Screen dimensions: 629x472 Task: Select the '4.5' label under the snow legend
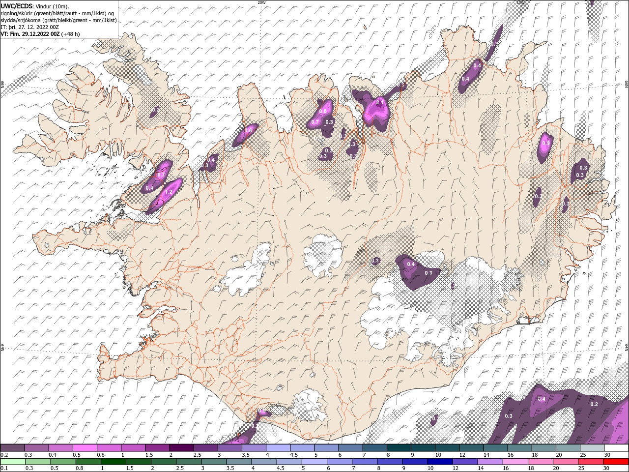(x=293, y=455)
